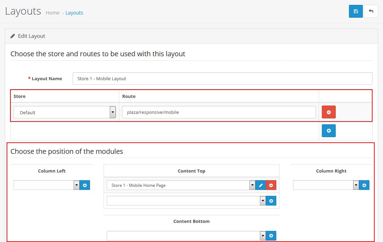Open the Column Left module dropdown

point(47,185)
